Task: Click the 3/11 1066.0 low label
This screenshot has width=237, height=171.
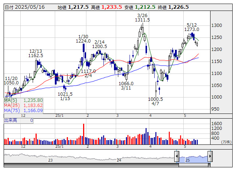Action: 126,85
